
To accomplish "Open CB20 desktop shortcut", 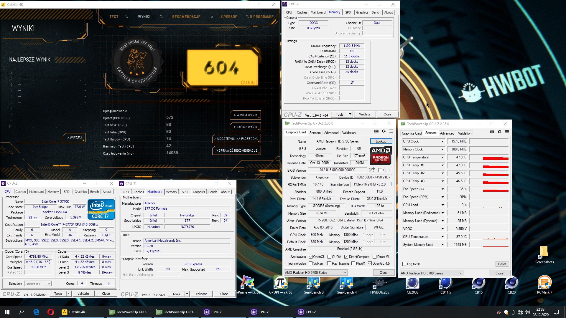I will coord(511,285).
